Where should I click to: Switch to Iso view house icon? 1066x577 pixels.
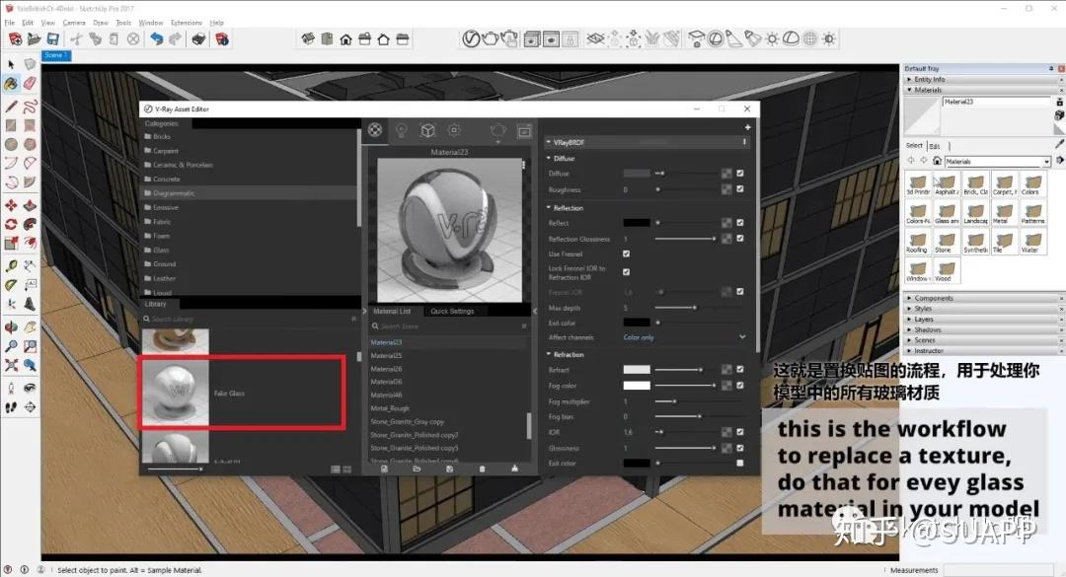pos(308,38)
